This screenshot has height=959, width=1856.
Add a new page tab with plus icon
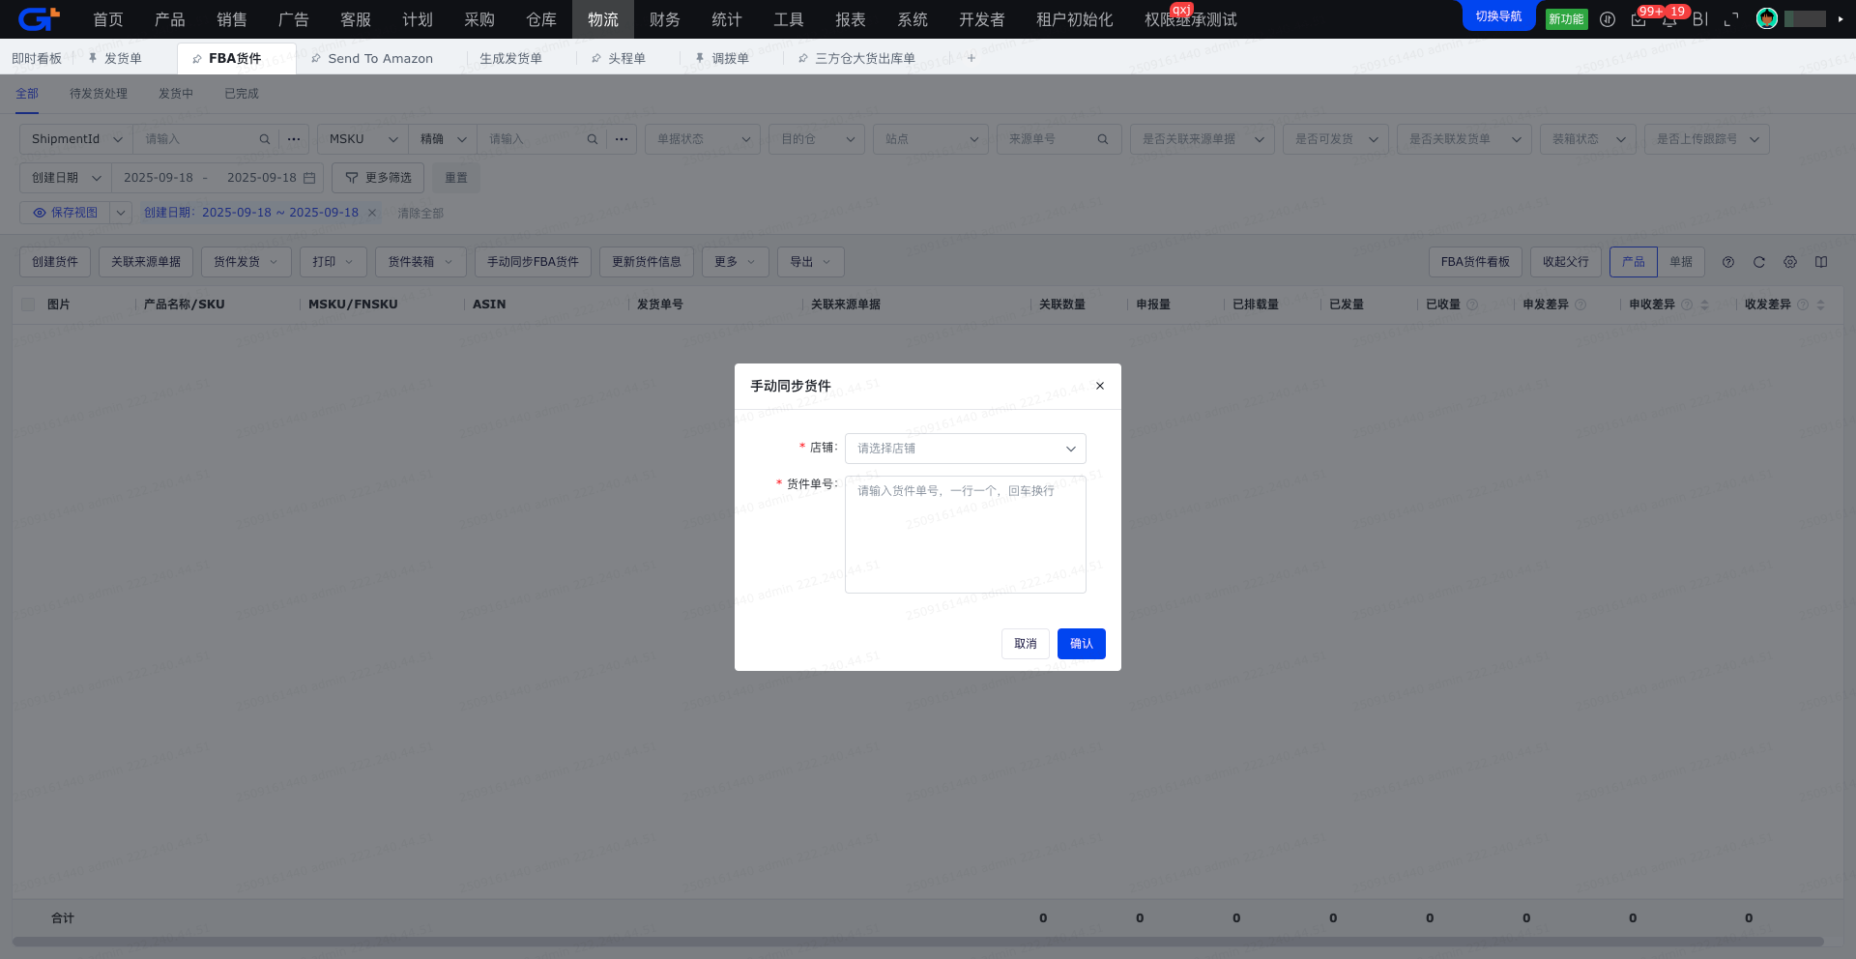point(971,58)
